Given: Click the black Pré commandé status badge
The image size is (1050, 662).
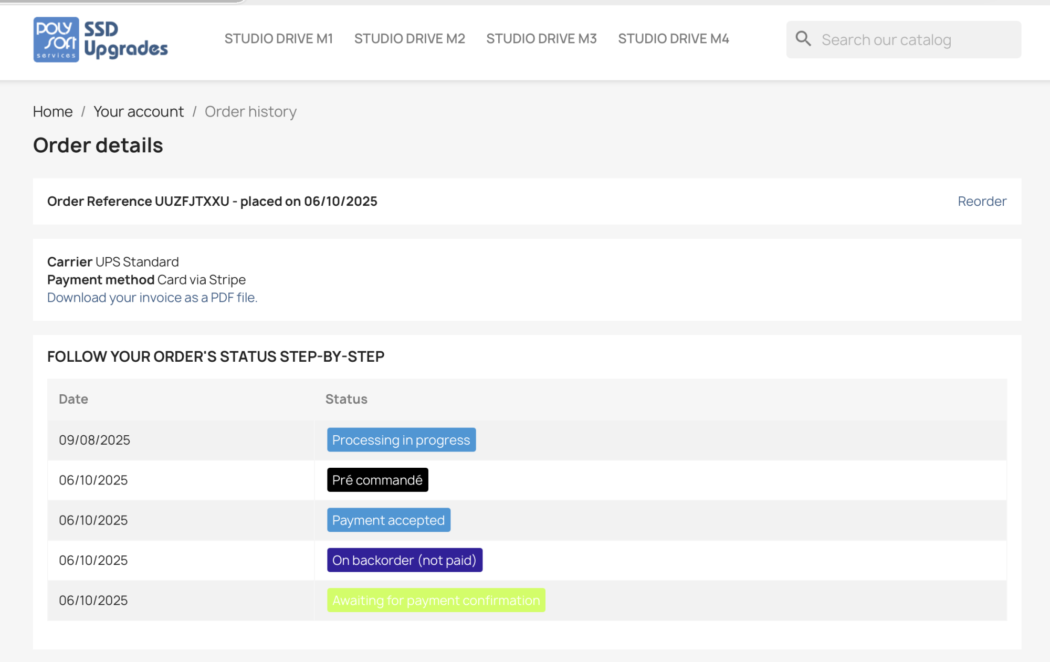Looking at the screenshot, I should tap(377, 480).
